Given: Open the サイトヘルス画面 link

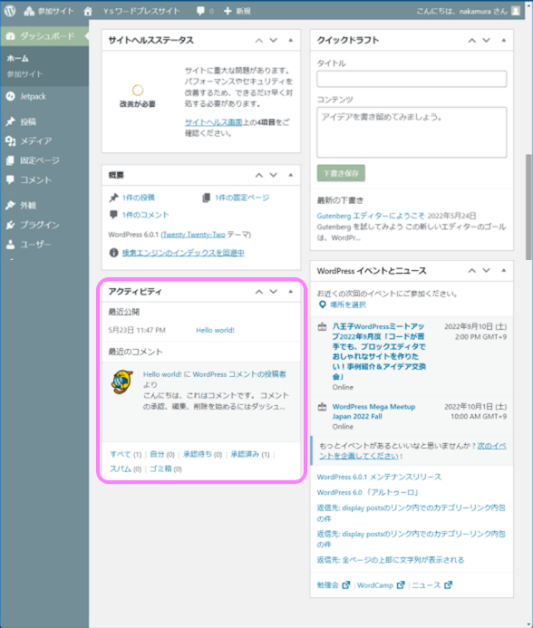Looking at the screenshot, I should 214,122.
